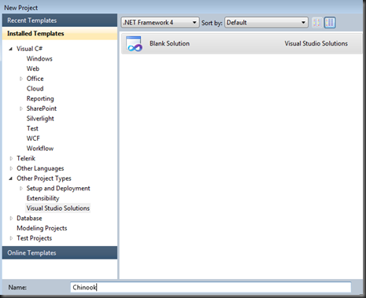Open the .NET Framework 4 dropdown
This screenshot has height=298, width=366.
160,23
